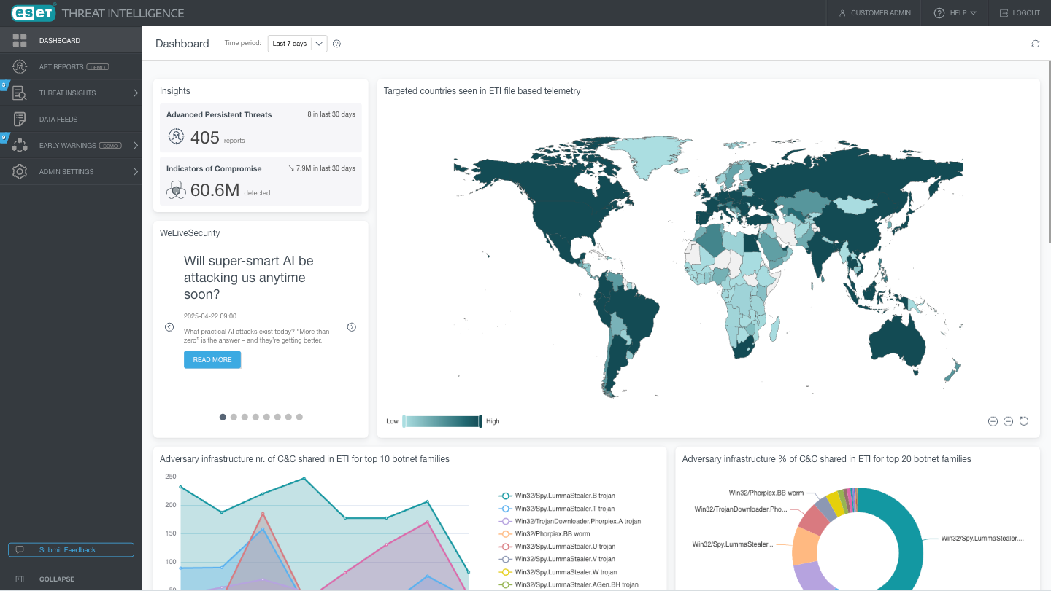Click the Customer Admin user icon
The height and width of the screenshot is (591, 1051).
[x=842, y=13]
